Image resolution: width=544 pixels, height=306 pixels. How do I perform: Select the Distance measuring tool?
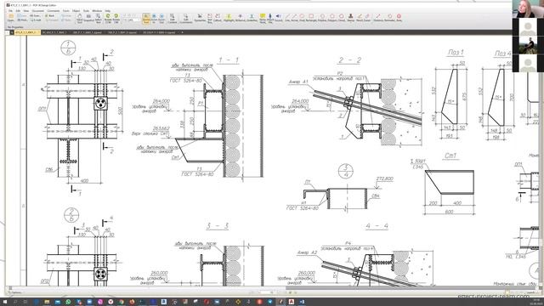(377, 18)
